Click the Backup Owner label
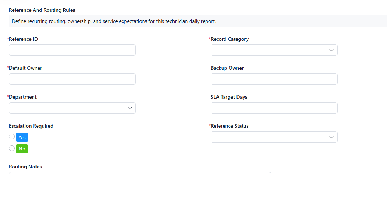The image size is (387, 203). click(227, 68)
